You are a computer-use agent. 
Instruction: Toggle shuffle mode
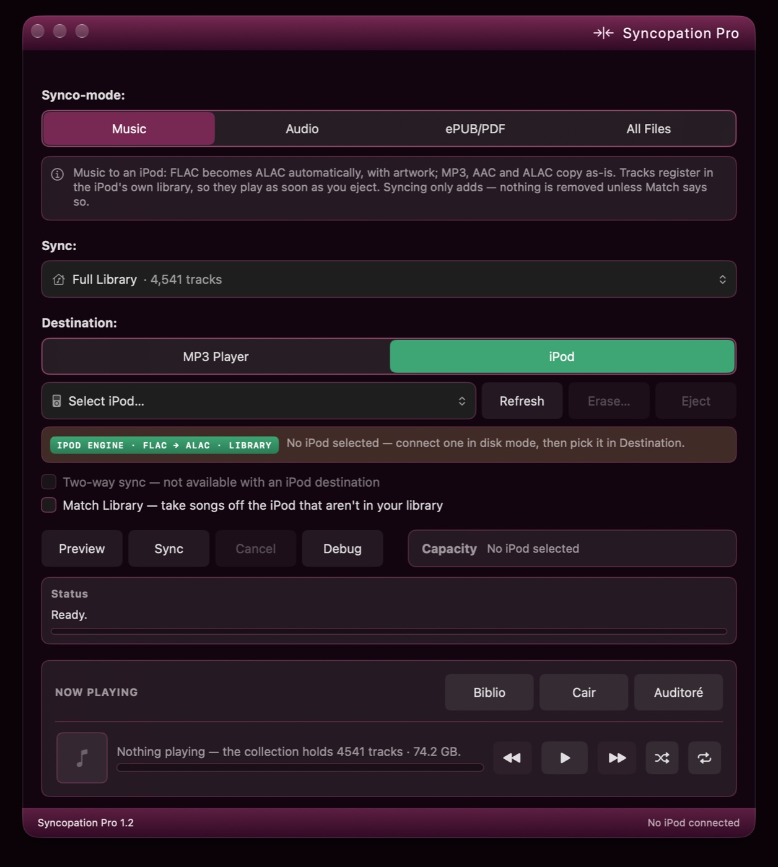coord(662,758)
